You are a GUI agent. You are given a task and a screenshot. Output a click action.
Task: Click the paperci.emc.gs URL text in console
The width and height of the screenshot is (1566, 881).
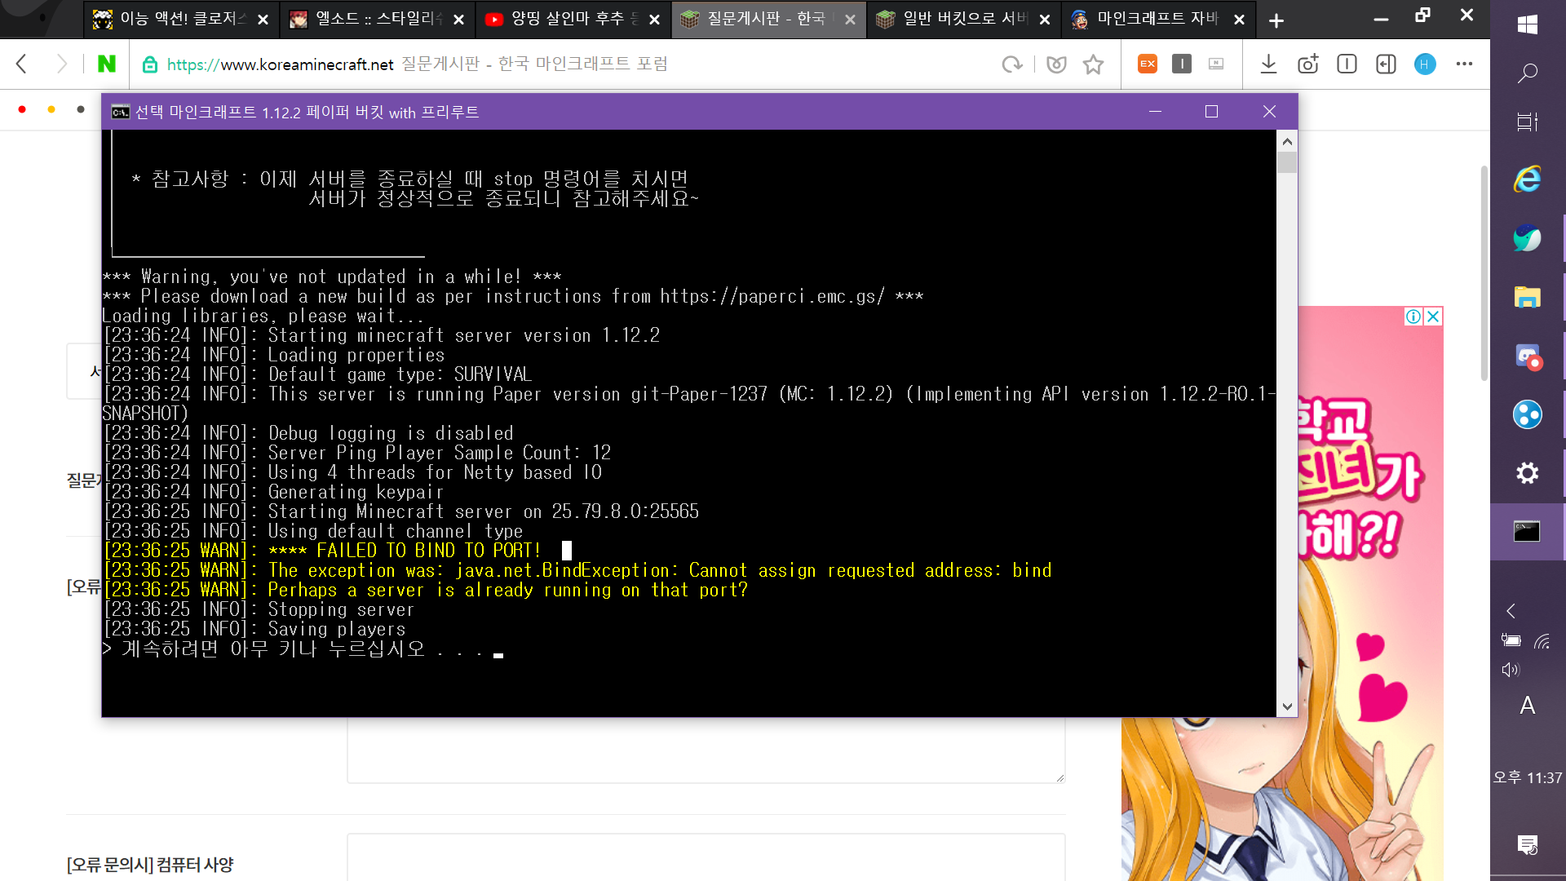772,296
